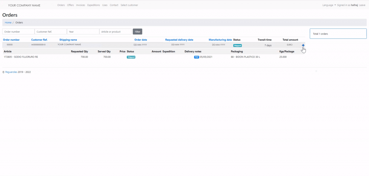Expand order row with the plus icon
This screenshot has height=176, width=369.
303,45
